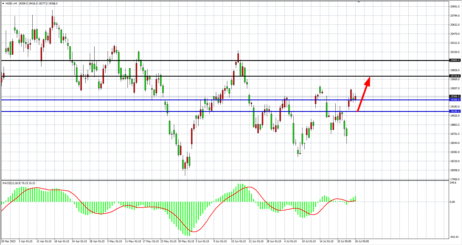Click the 20951.5 price scale value
Viewport: 462px width, 245px height.
(x=455, y=7)
